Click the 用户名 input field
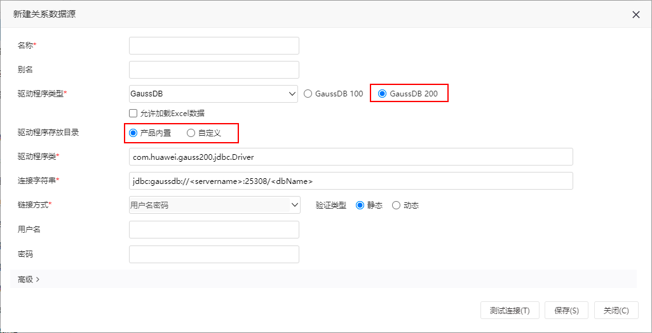The width and height of the screenshot is (652, 333). [x=214, y=229]
